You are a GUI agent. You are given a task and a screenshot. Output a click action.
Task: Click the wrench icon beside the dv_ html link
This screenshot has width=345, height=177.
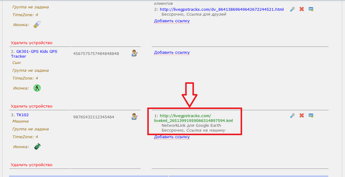(292, 9)
